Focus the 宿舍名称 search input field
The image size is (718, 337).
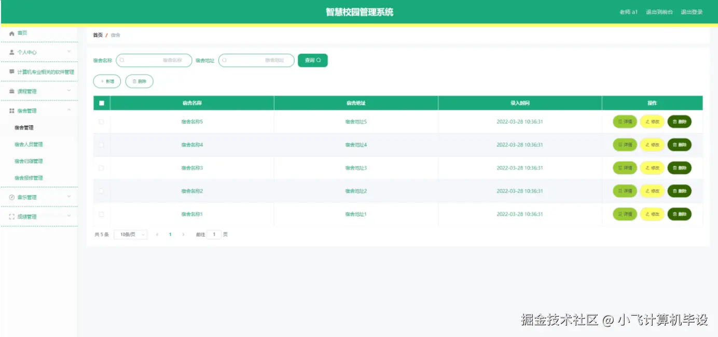click(x=154, y=61)
